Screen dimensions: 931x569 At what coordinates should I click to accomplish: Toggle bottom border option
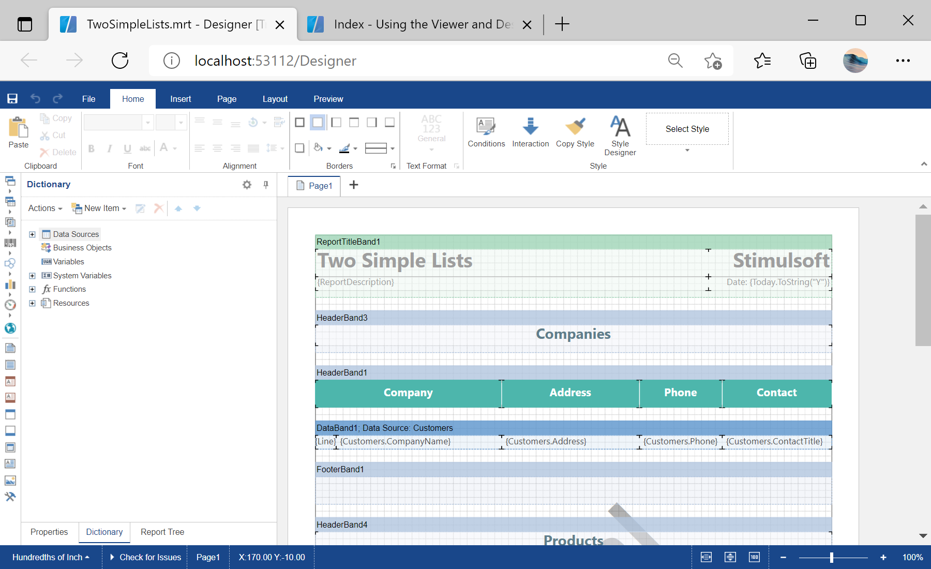coord(390,123)
